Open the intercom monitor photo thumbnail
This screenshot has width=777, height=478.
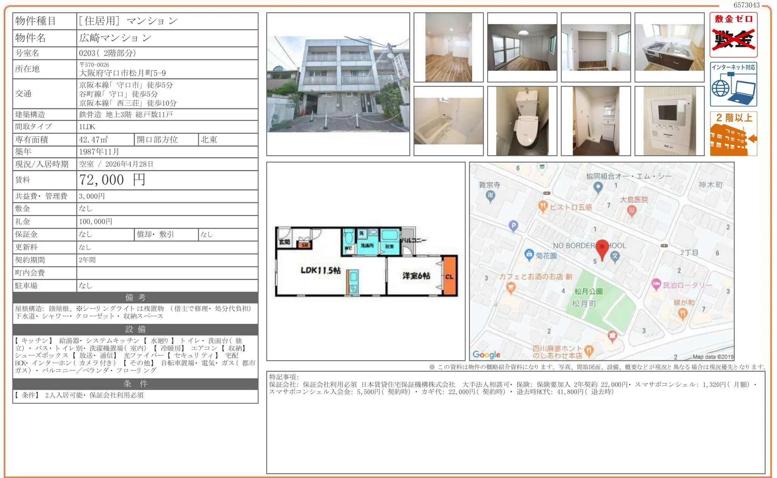click(669, 121)
